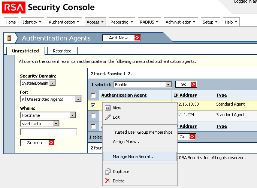Viewport: 257px width, 188px height.
Task: Check the checkbox for agent 0.1.1.224
Action: pos(93,116)
